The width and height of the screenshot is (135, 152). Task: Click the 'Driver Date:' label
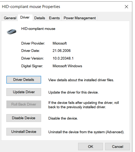click(31, 51)
